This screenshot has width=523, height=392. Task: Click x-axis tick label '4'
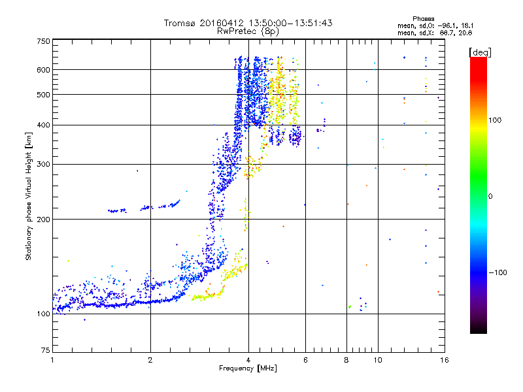(248, 360)
